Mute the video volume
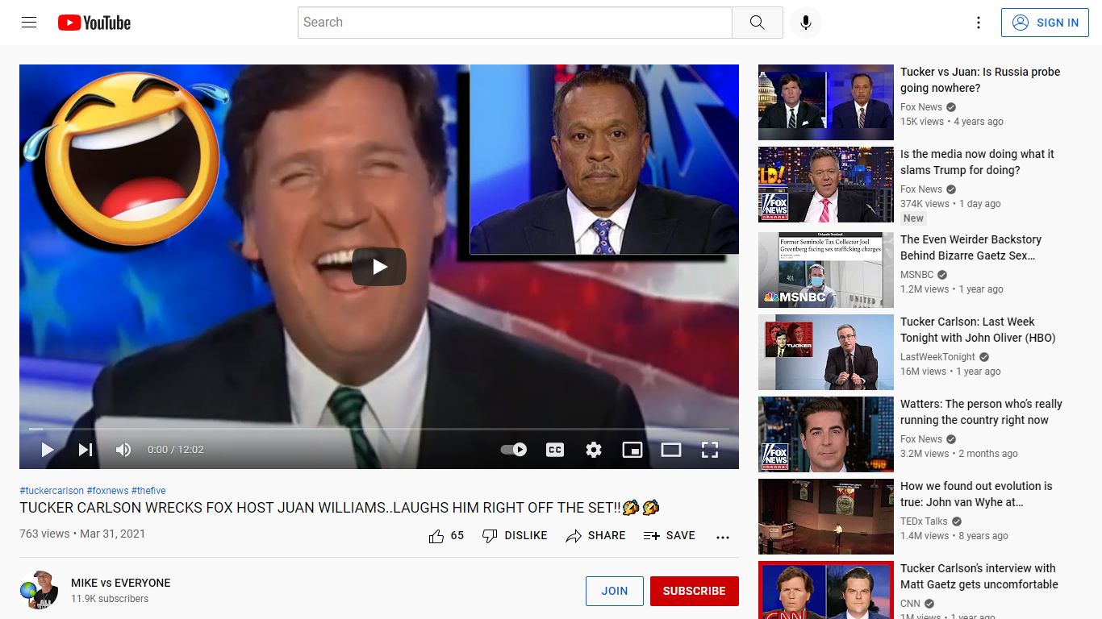Image resolution: width=1102 pixels, height=619 pixels. click(x=123, y=450)
